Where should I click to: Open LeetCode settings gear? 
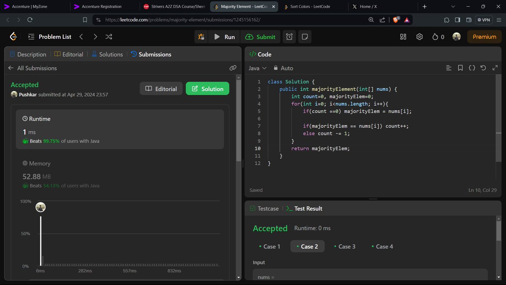click(420, 37)
